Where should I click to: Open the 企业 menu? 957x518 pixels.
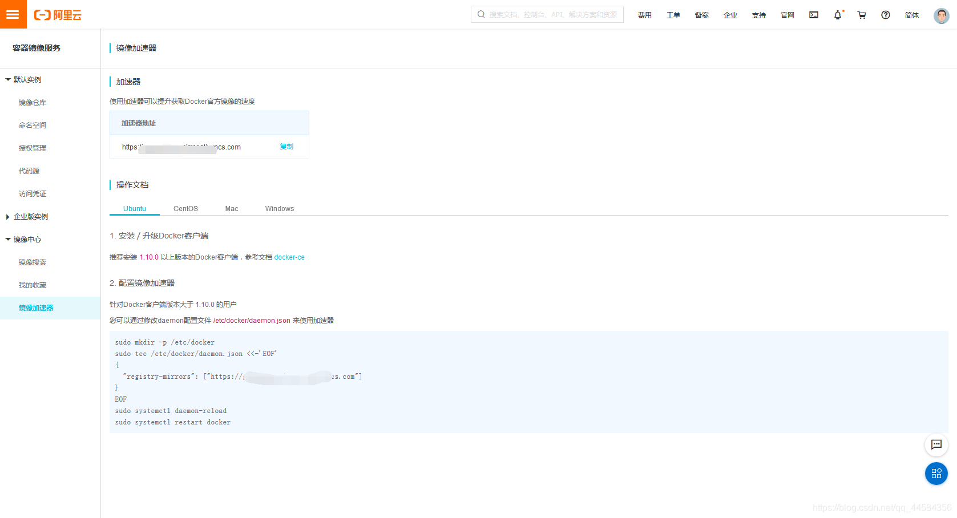[730, 15]
